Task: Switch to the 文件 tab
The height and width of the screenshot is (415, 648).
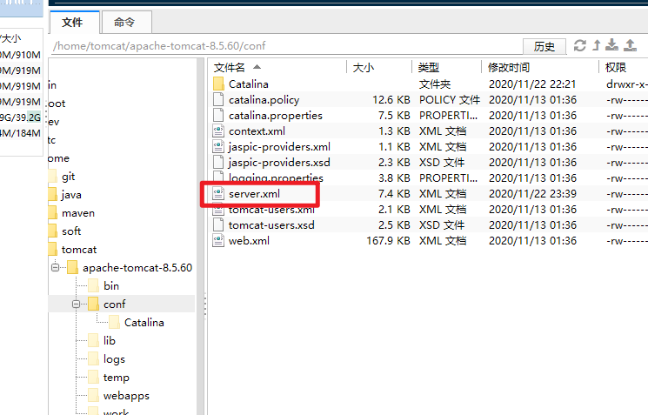Action: click(x=74, y=23)
